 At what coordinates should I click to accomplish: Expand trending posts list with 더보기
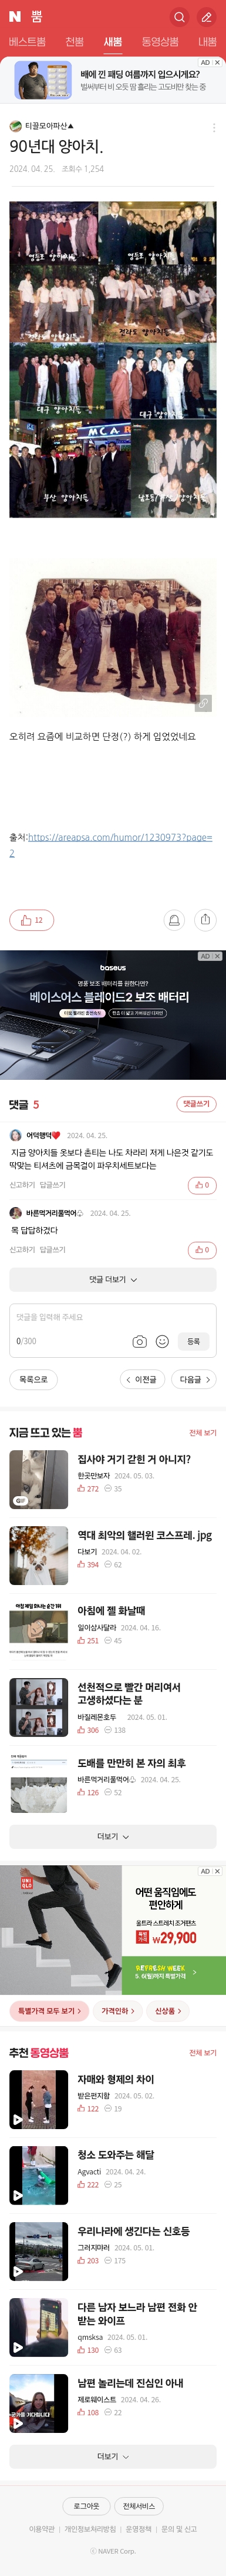pyautogui.click(x=113, y=1836)
